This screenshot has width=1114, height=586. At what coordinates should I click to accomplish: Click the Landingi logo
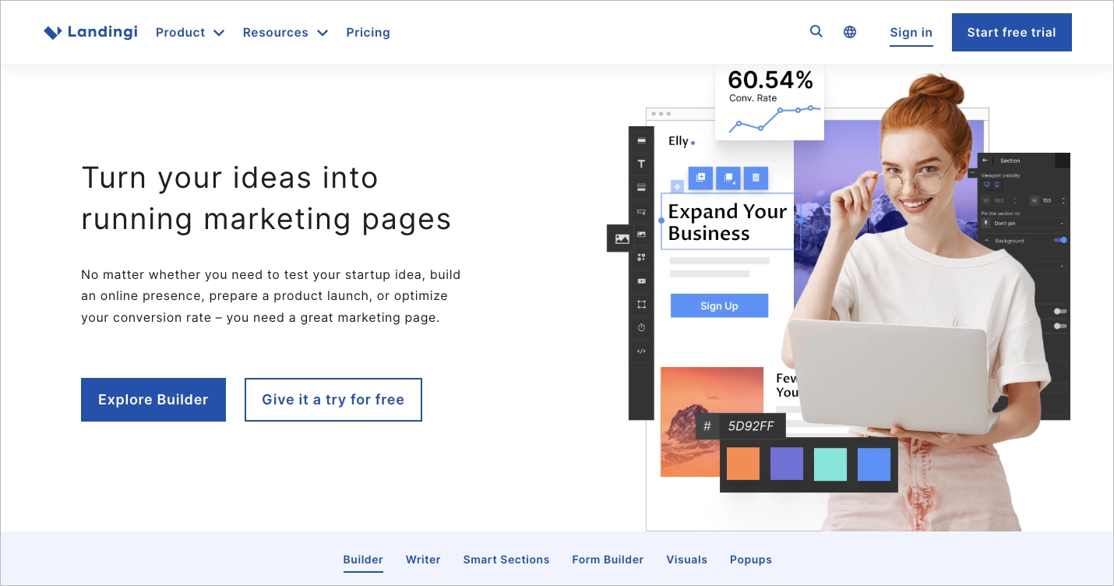pos(91,32)
